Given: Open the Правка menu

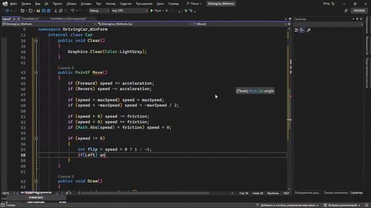Looking at the screenshot, I should click(x=26, y=3).
